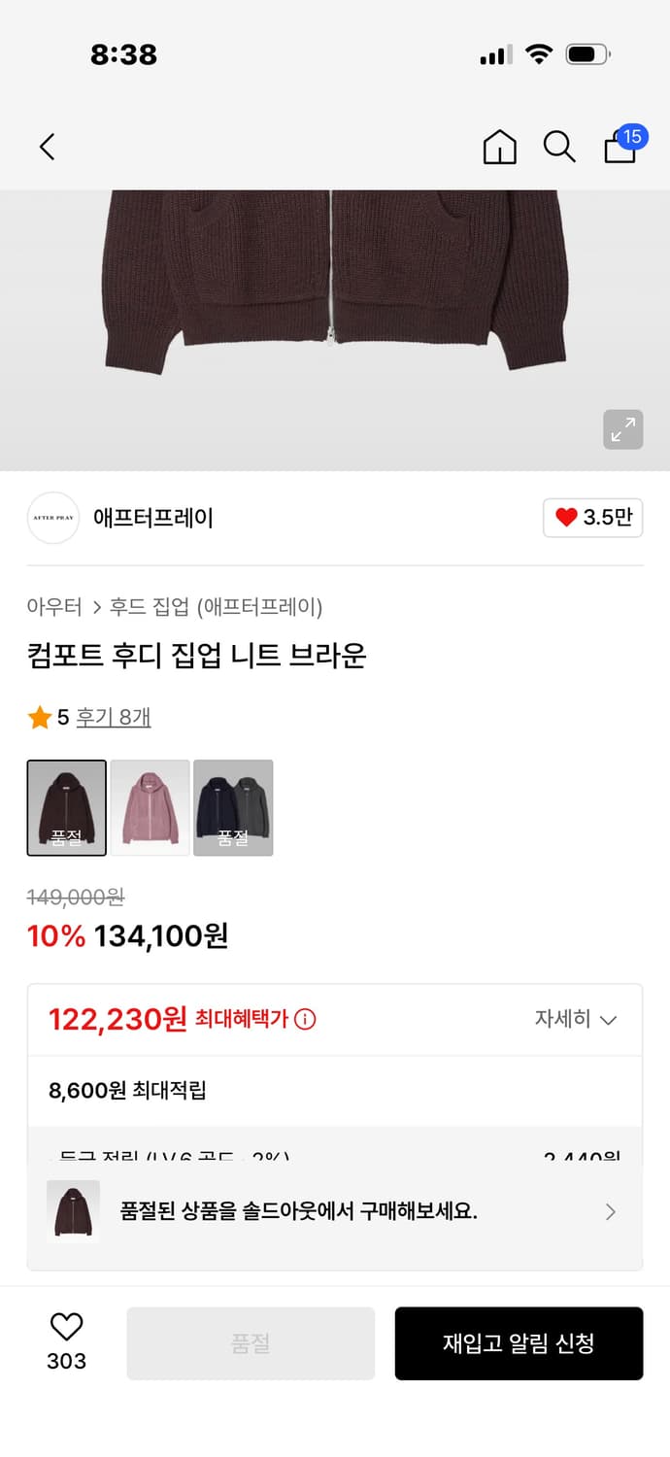Select the navy 품절 color thumbnail
The height and width of the screenshot is (1457, 670).
tap(234, 807)
